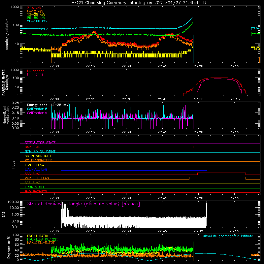The height and width of the screenshot is (264, 264).
Task: Select the 6-12 keV legend label
Action: point(35,11)
